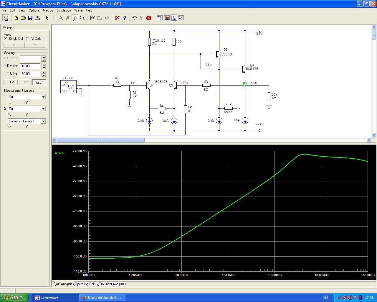
Task: Click the schematic vertical scrollbar thumb
Action: coord(374,35)
